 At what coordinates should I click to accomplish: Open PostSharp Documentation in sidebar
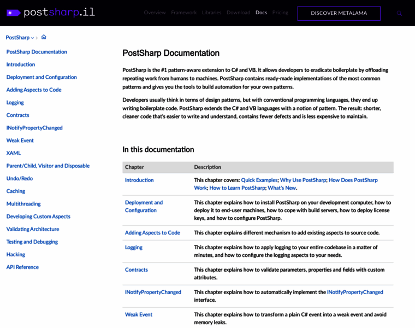(x=37, y=52)
